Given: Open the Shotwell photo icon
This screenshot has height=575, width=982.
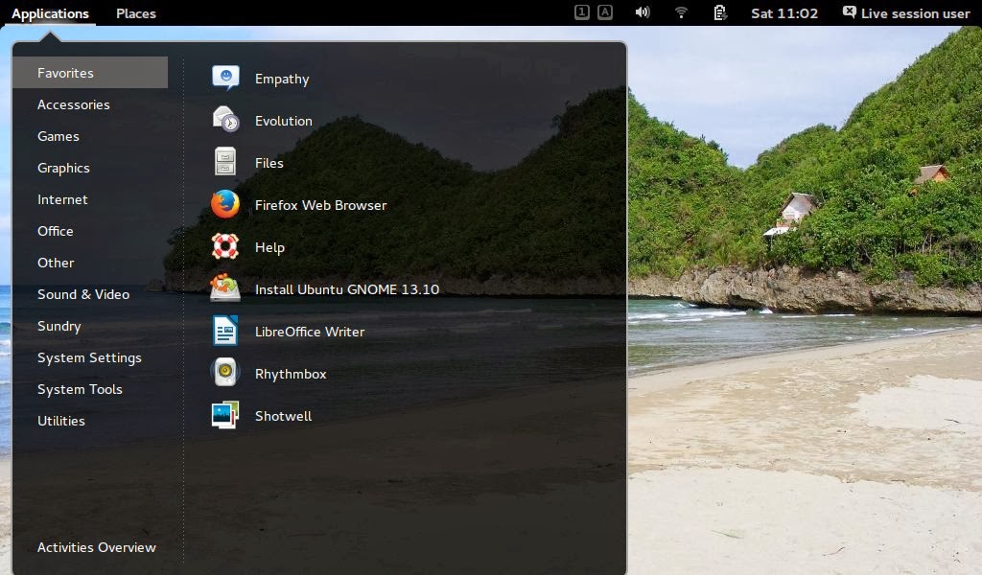Looking at the screenshot, I should [x=225, y=416].
